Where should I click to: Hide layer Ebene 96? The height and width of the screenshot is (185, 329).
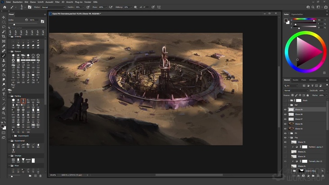[285, 124]
